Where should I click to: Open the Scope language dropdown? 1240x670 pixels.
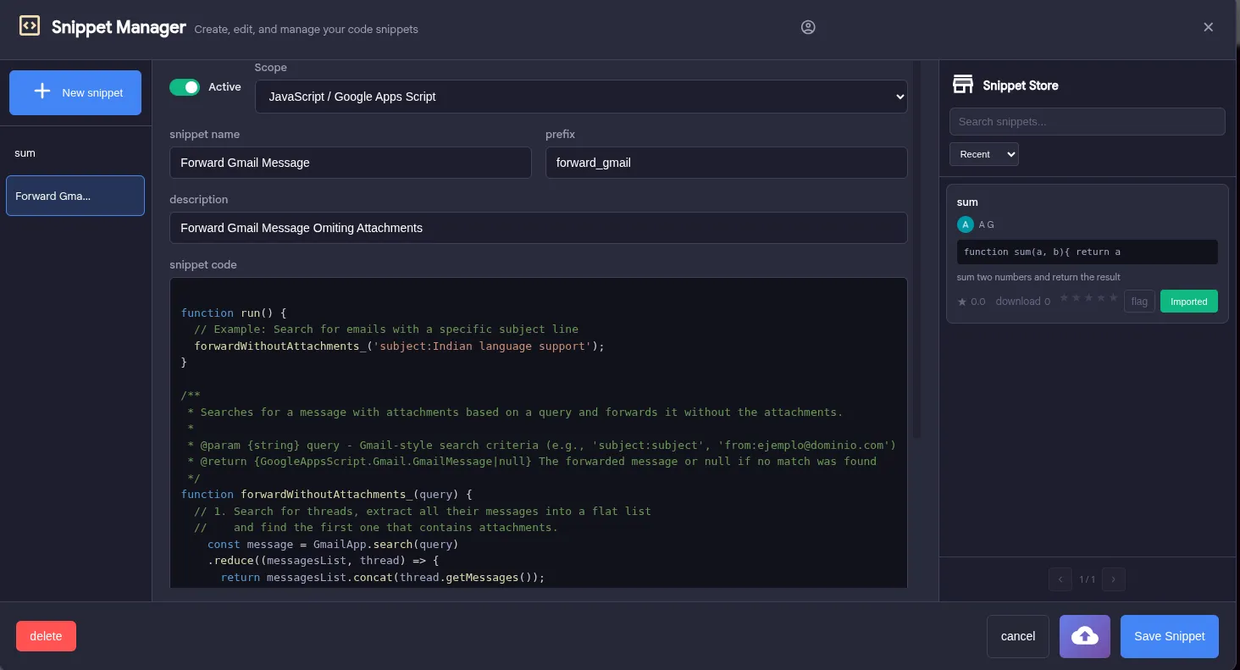click(581, 97)
